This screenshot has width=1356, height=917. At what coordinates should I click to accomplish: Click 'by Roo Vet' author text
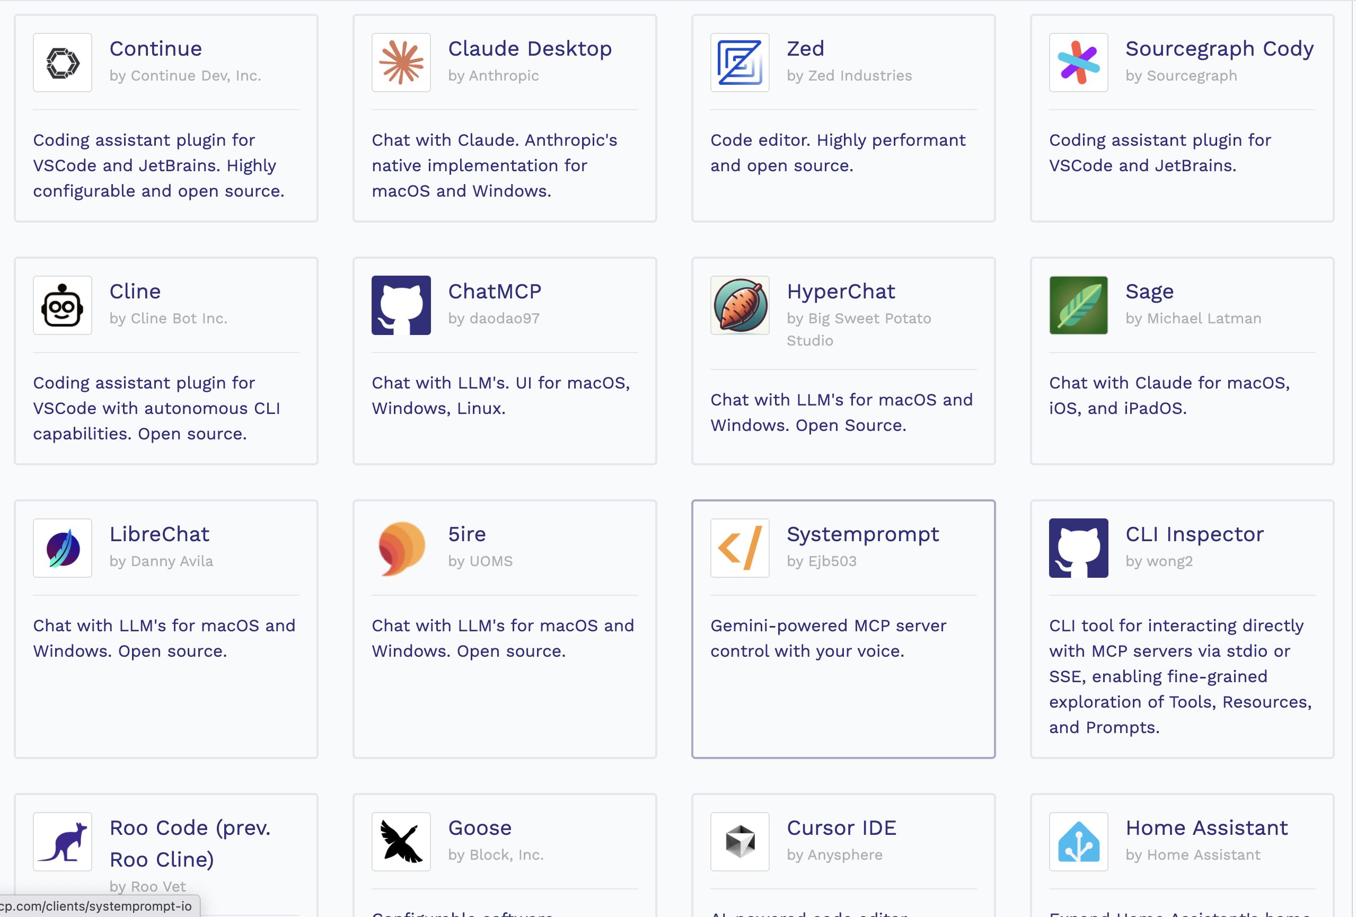coord(147,887)
